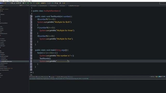Image resolution: width=166 pixels, height=93 pixels.
Task: Click the string "Multiple for three"
Action: (65, 30)
